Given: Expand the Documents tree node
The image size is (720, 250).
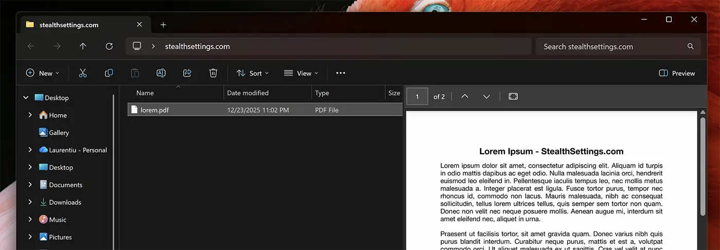Looking at the screenshot, I should coord(30,185).
